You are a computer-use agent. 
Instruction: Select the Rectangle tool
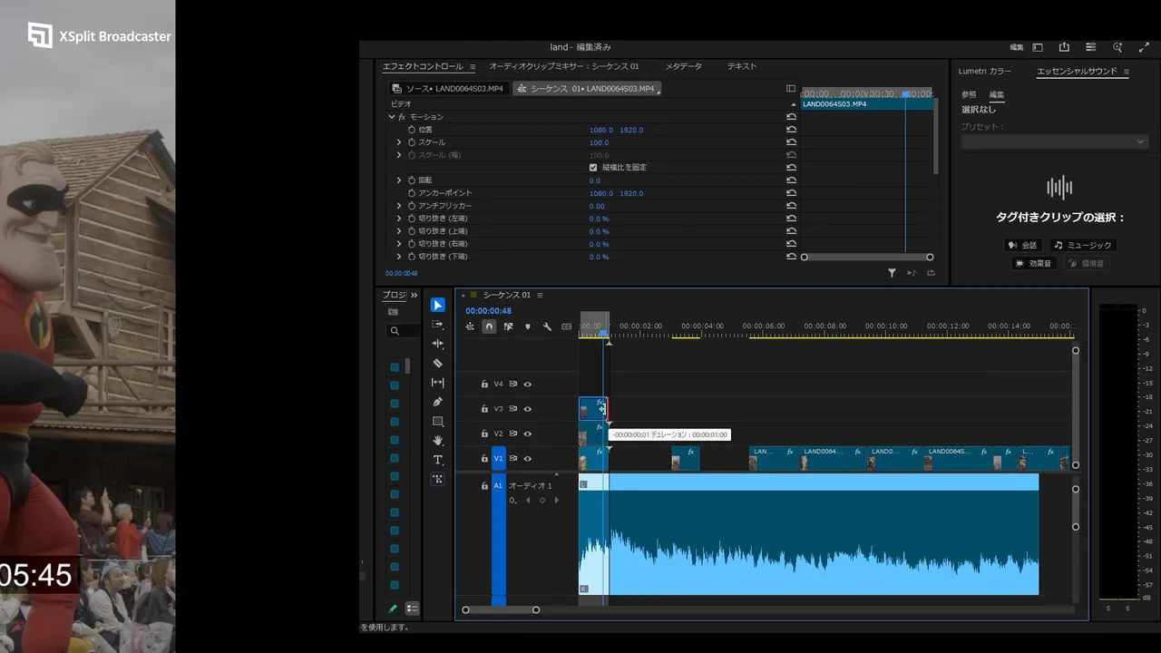[438, 422]
